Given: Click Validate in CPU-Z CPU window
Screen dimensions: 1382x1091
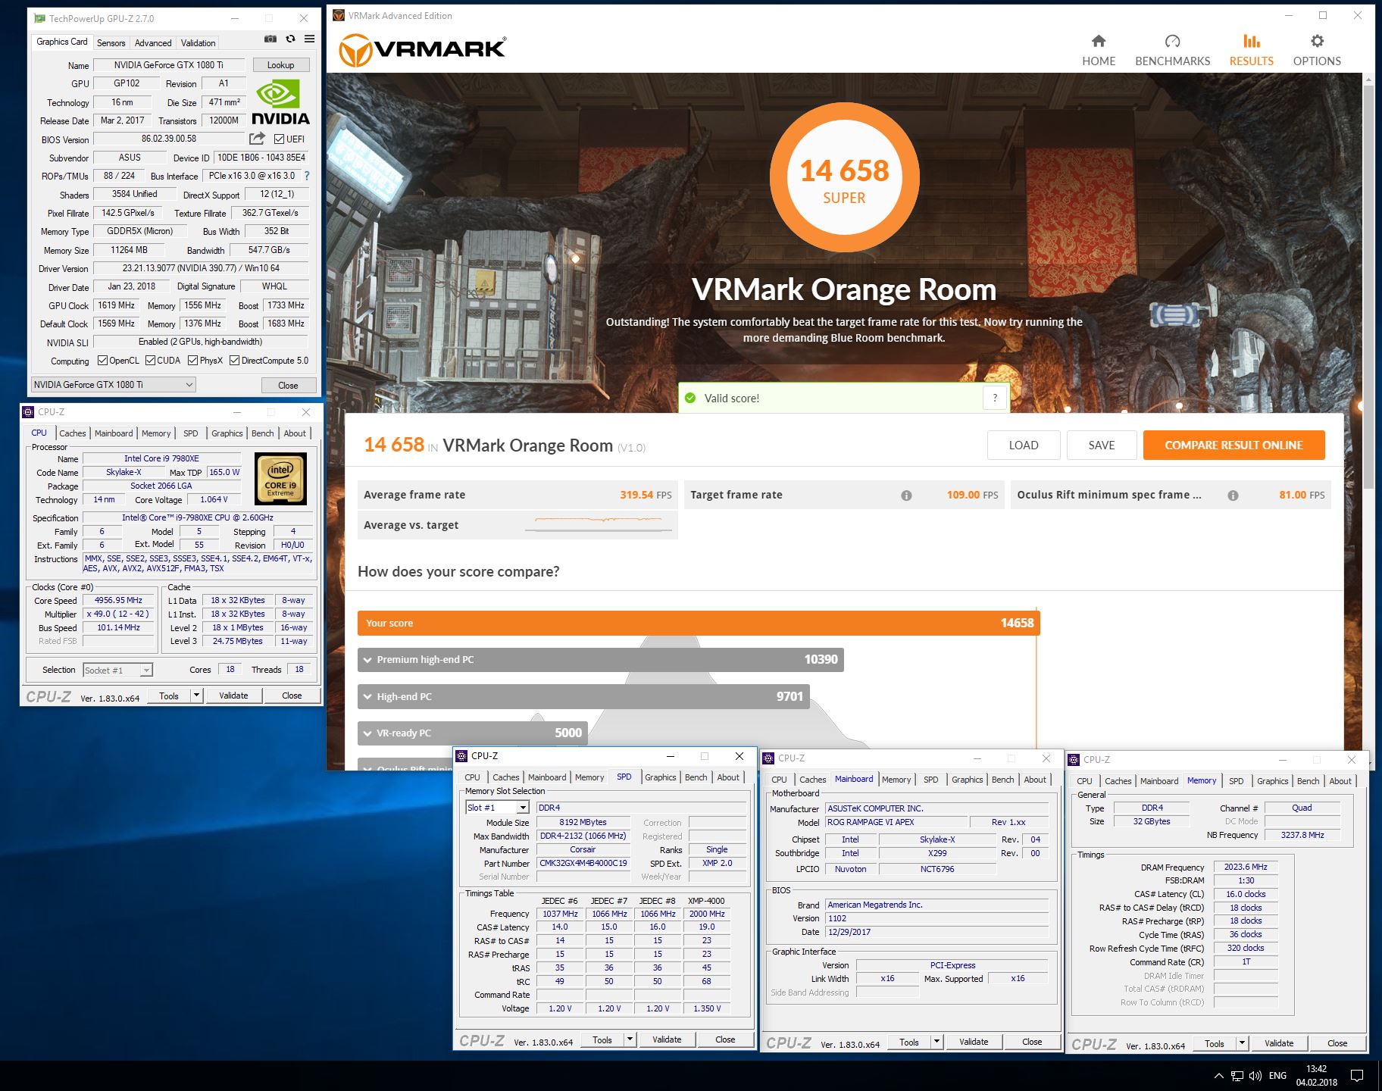Looking at the screenshot, I should (x=233, y=696).
